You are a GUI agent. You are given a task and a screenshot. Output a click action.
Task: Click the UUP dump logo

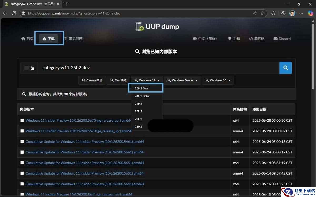pyautogui.click(x=157, y=27)
